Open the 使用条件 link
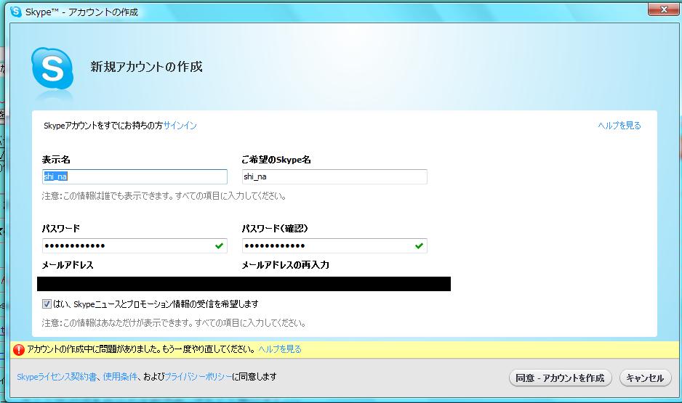Screen dimensions: 682x403 120,377
